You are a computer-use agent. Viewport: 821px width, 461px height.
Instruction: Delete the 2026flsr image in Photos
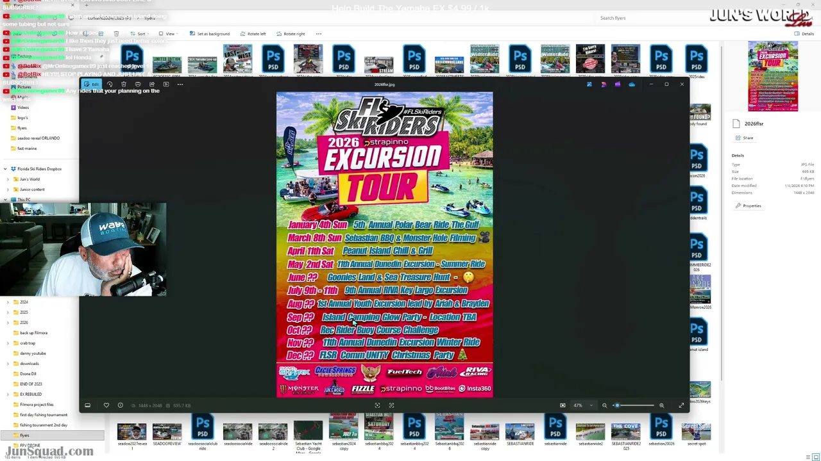point(124,85)
